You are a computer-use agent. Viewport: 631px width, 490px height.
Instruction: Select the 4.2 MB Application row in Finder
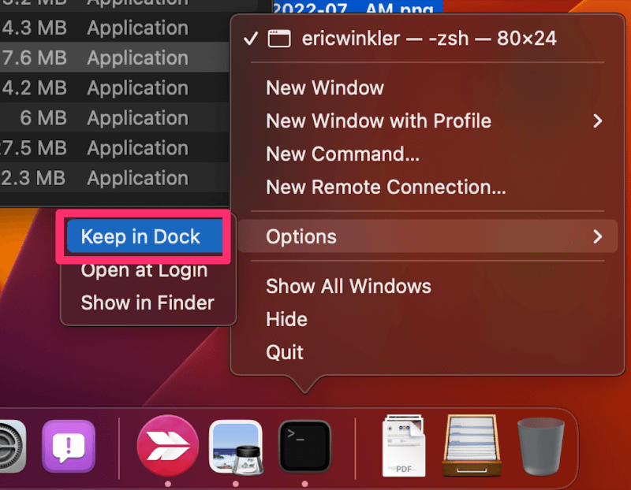(x=114, y=87)
